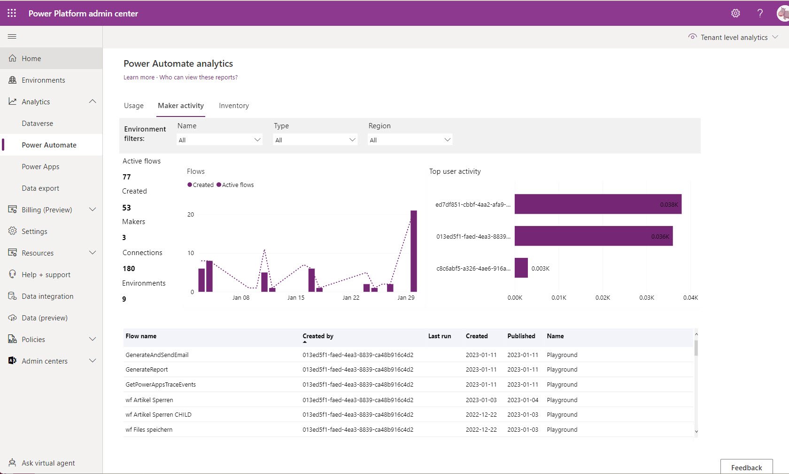Select the GetPowerAppsTraceEvents flow row
Screen dimensions: 789x474
click(x=408, y=384)
